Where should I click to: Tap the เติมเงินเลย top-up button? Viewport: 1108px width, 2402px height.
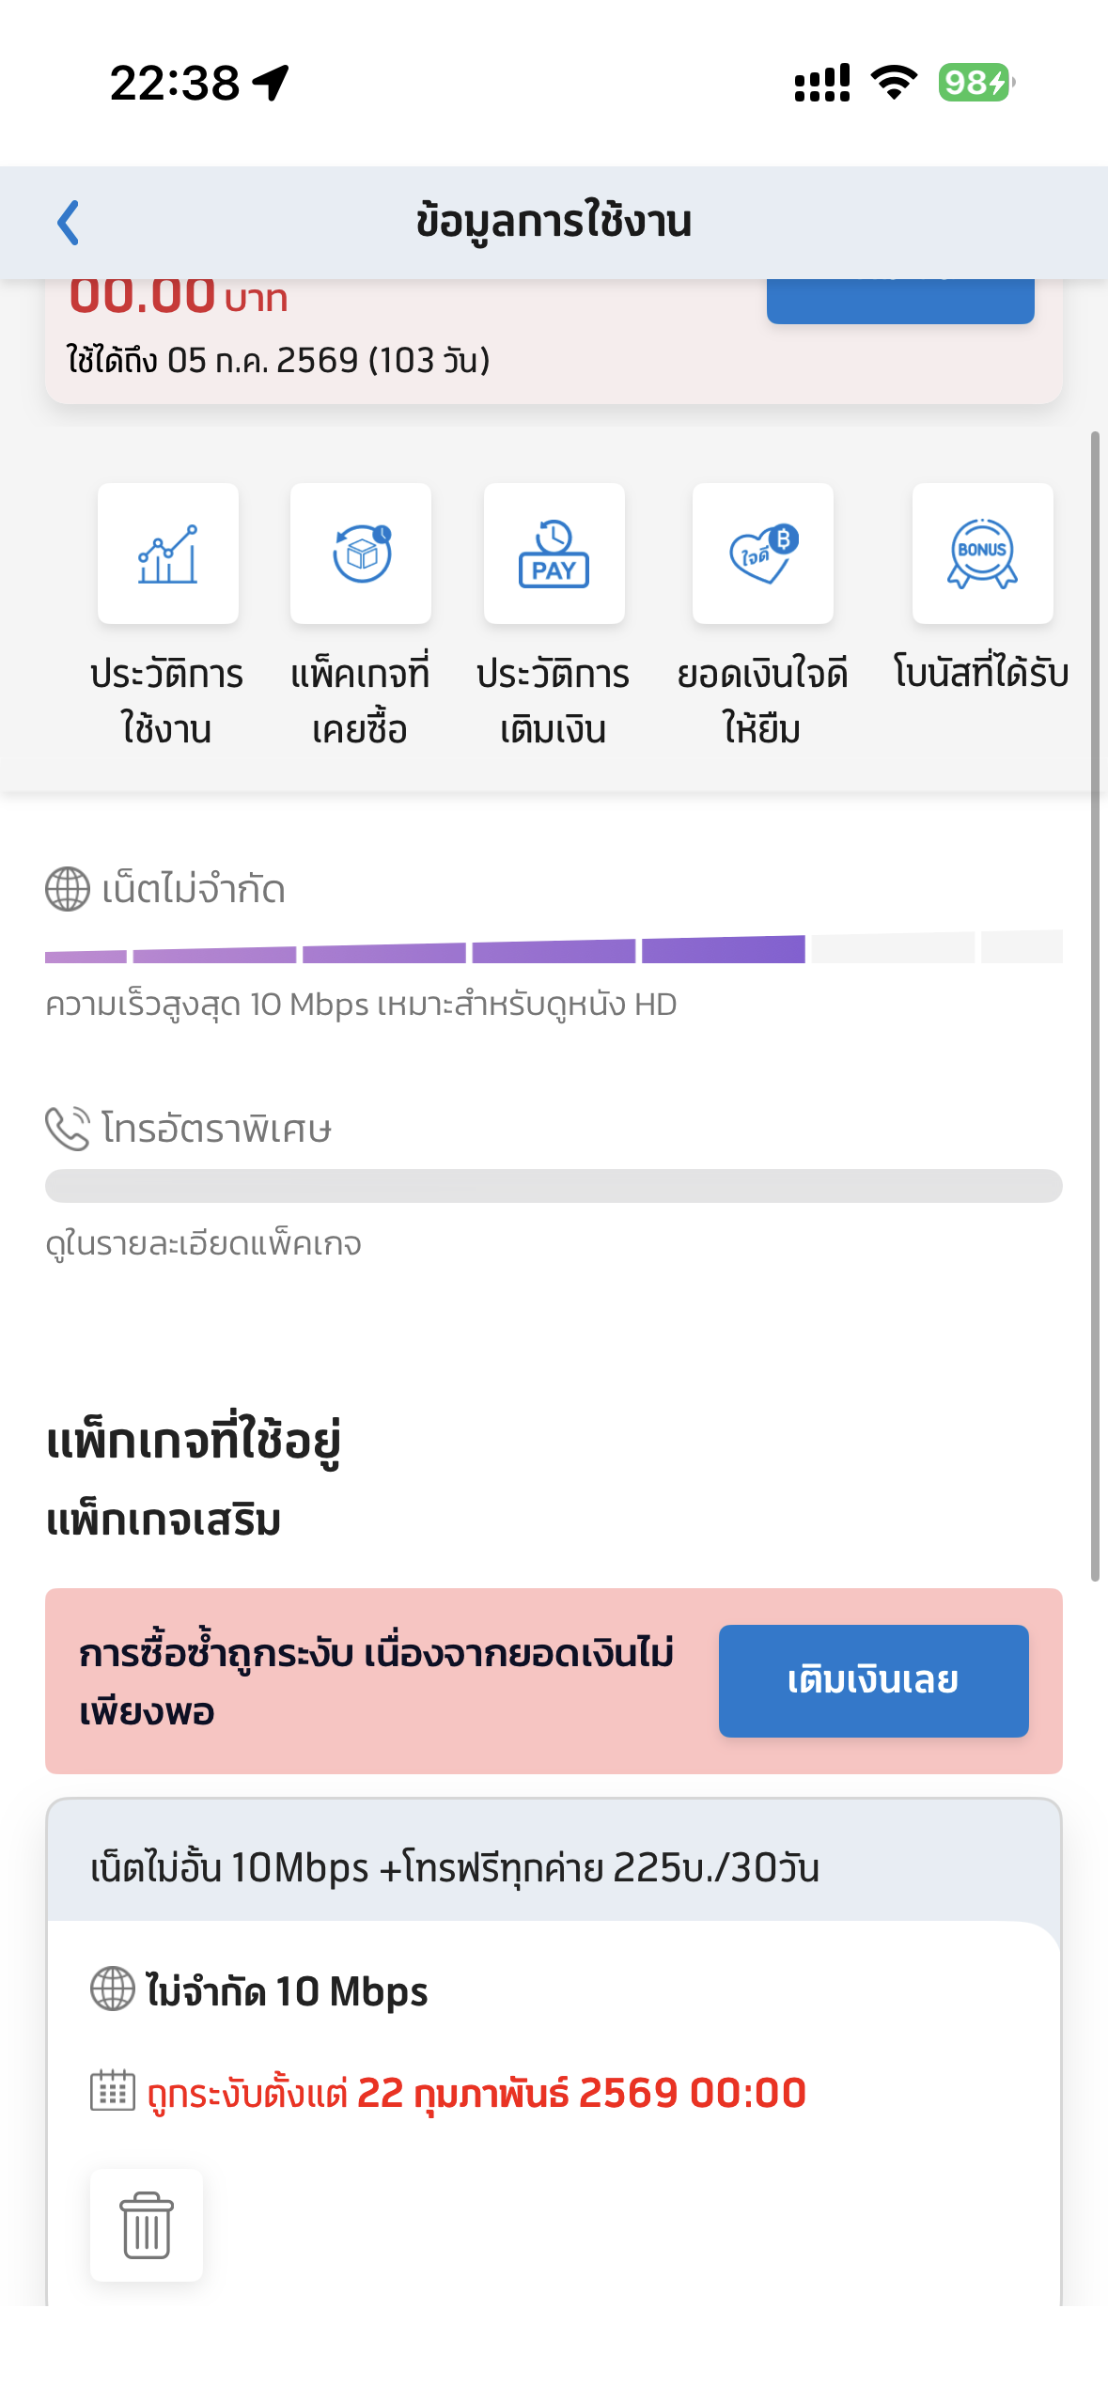coord(873,1680)
